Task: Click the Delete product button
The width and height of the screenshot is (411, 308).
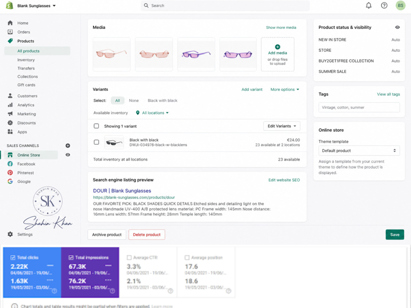Action: tap(147, 234)
